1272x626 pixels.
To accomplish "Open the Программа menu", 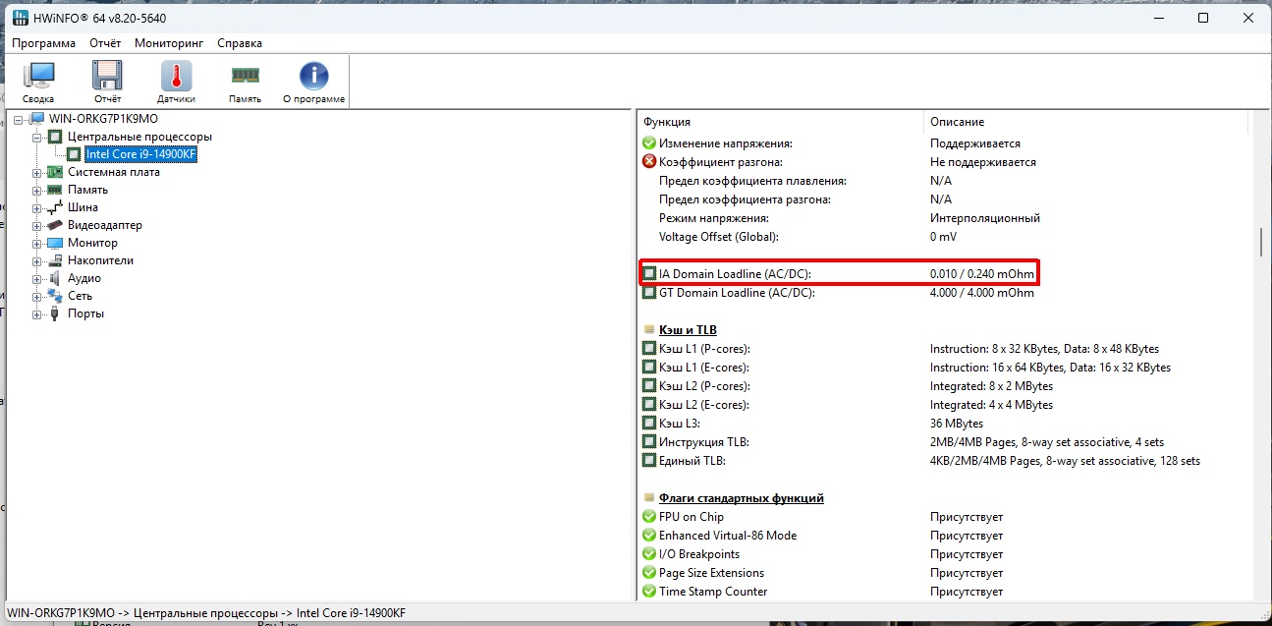I will pyautogui.click(x=43, y=43).
